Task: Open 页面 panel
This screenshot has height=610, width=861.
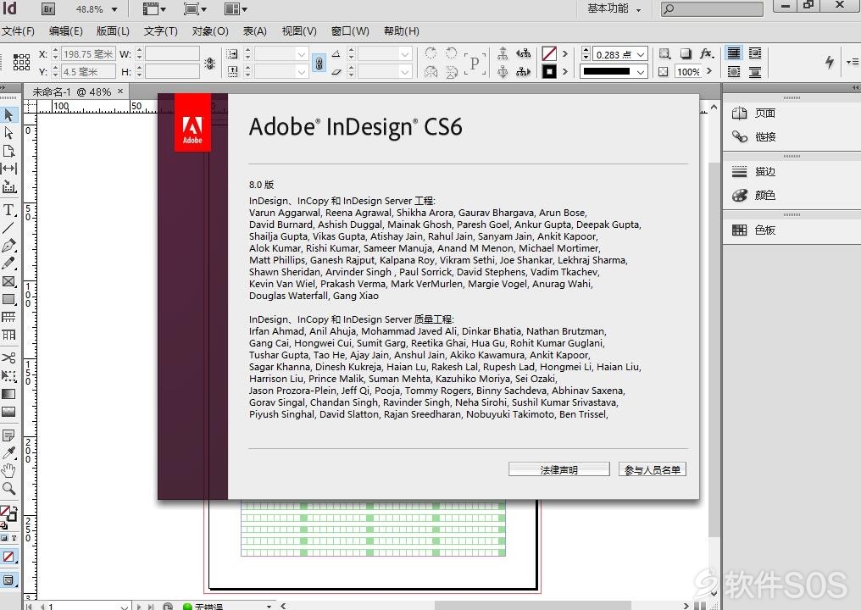Action: [753, 114]
